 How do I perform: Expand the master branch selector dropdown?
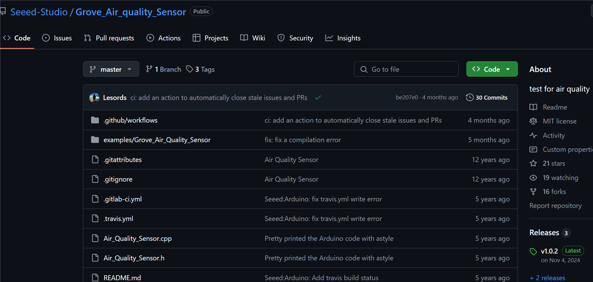point(111,69)
